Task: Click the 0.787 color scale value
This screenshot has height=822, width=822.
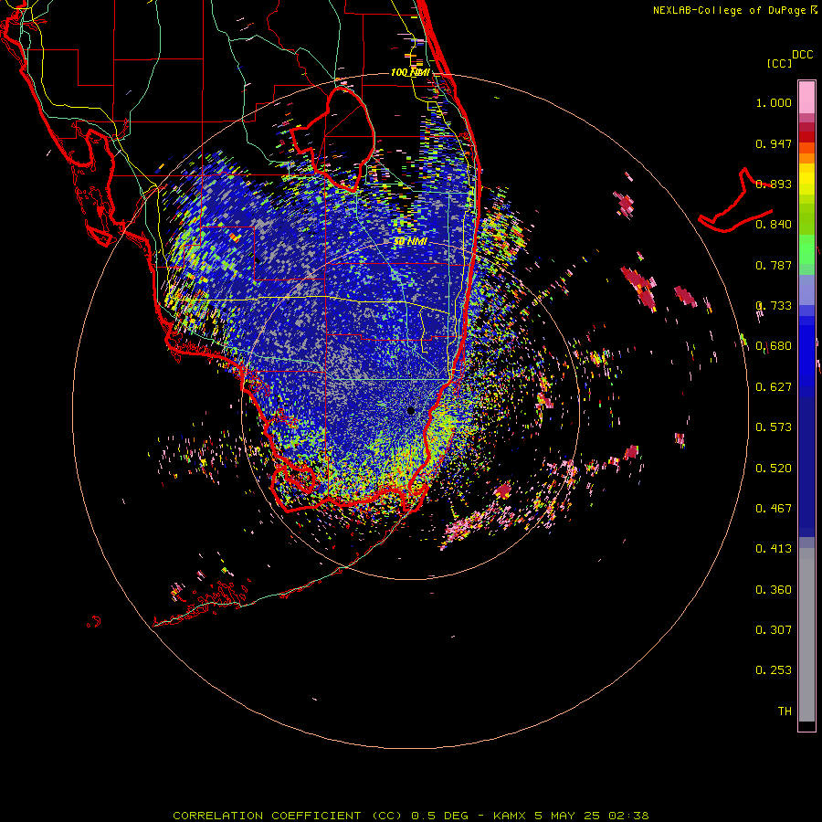Action: [x=774, y=265]
